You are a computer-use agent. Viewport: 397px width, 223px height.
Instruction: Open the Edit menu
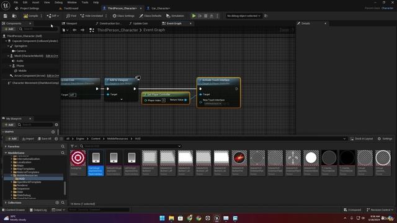pos(25,2)
